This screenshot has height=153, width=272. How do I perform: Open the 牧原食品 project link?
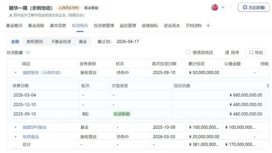pos(30,136)
